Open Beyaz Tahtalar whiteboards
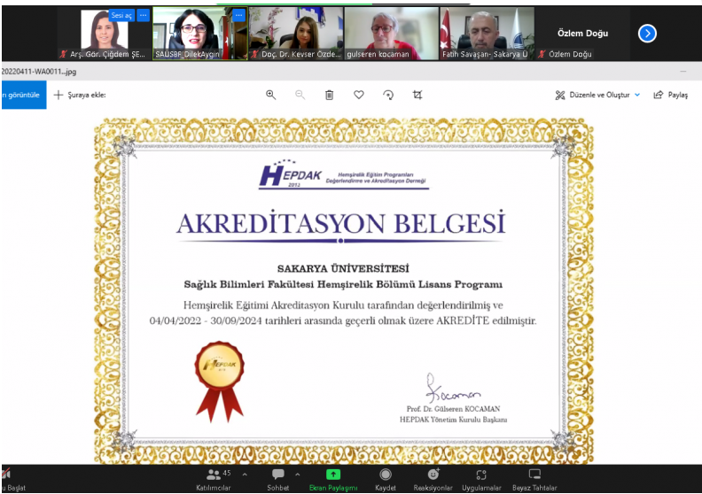 pyautogui.click(x=534, y=479)
